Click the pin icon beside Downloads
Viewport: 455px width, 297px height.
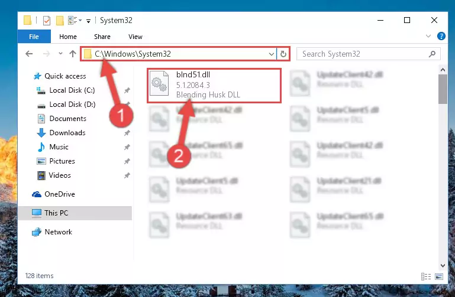point(127,133)
